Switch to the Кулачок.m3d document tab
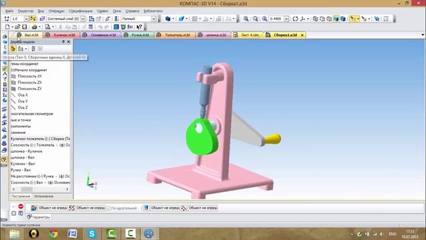 click(x=61, y=35)
